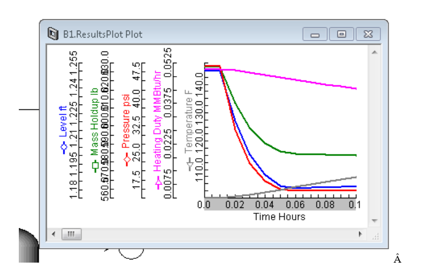Click the horizontal scrollbar left arrow

pyautogui.click(x=53, y=234)
